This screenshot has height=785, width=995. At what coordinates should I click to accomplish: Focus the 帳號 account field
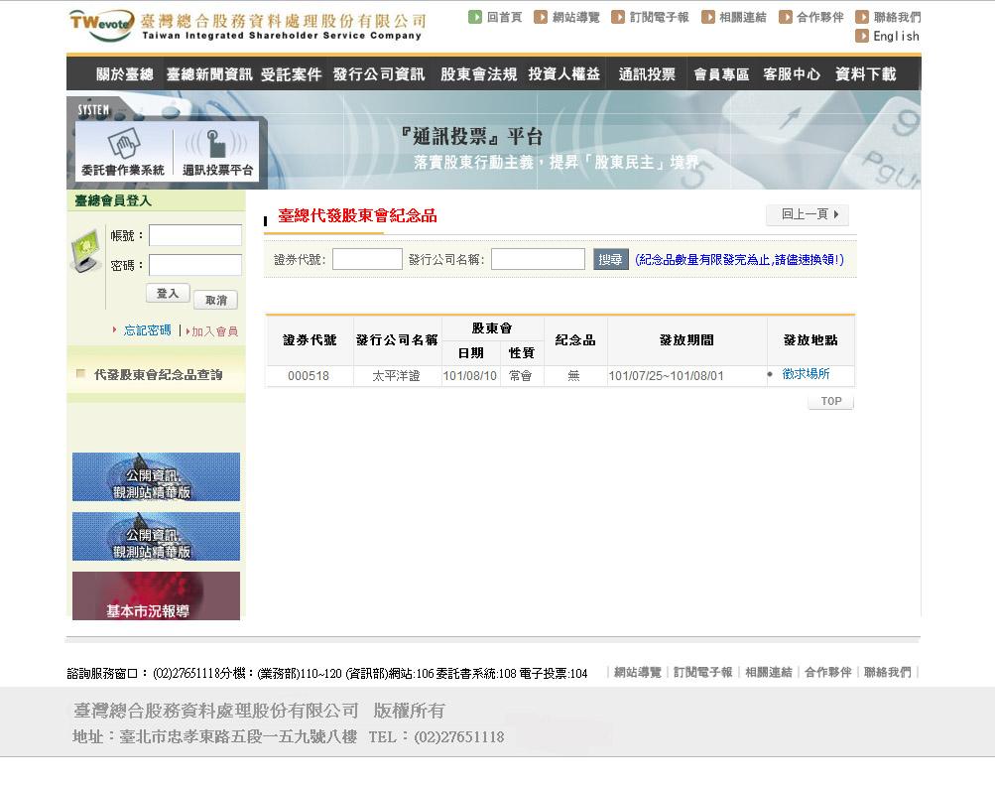[x=195, y=235]
